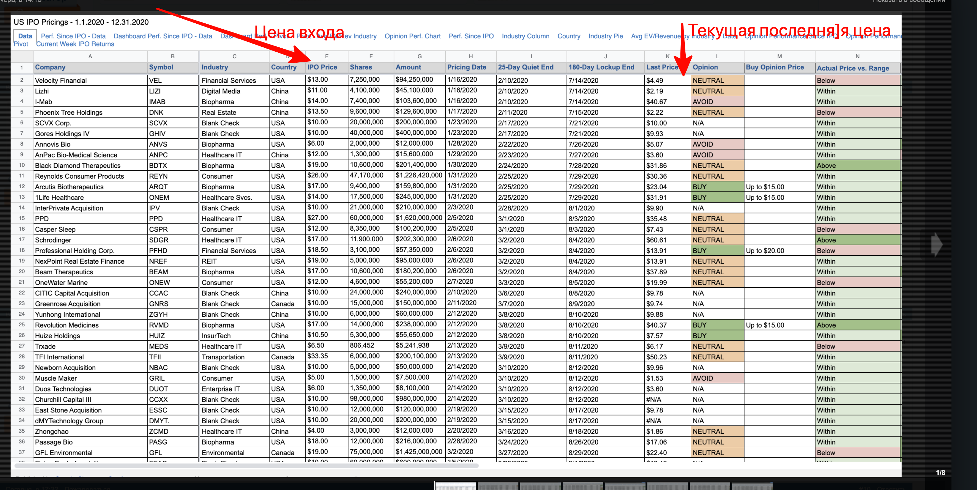This screenshot has height=490, width=977.
Task: Select the second thumbnail in the preview strip
Action: [498, 486]
